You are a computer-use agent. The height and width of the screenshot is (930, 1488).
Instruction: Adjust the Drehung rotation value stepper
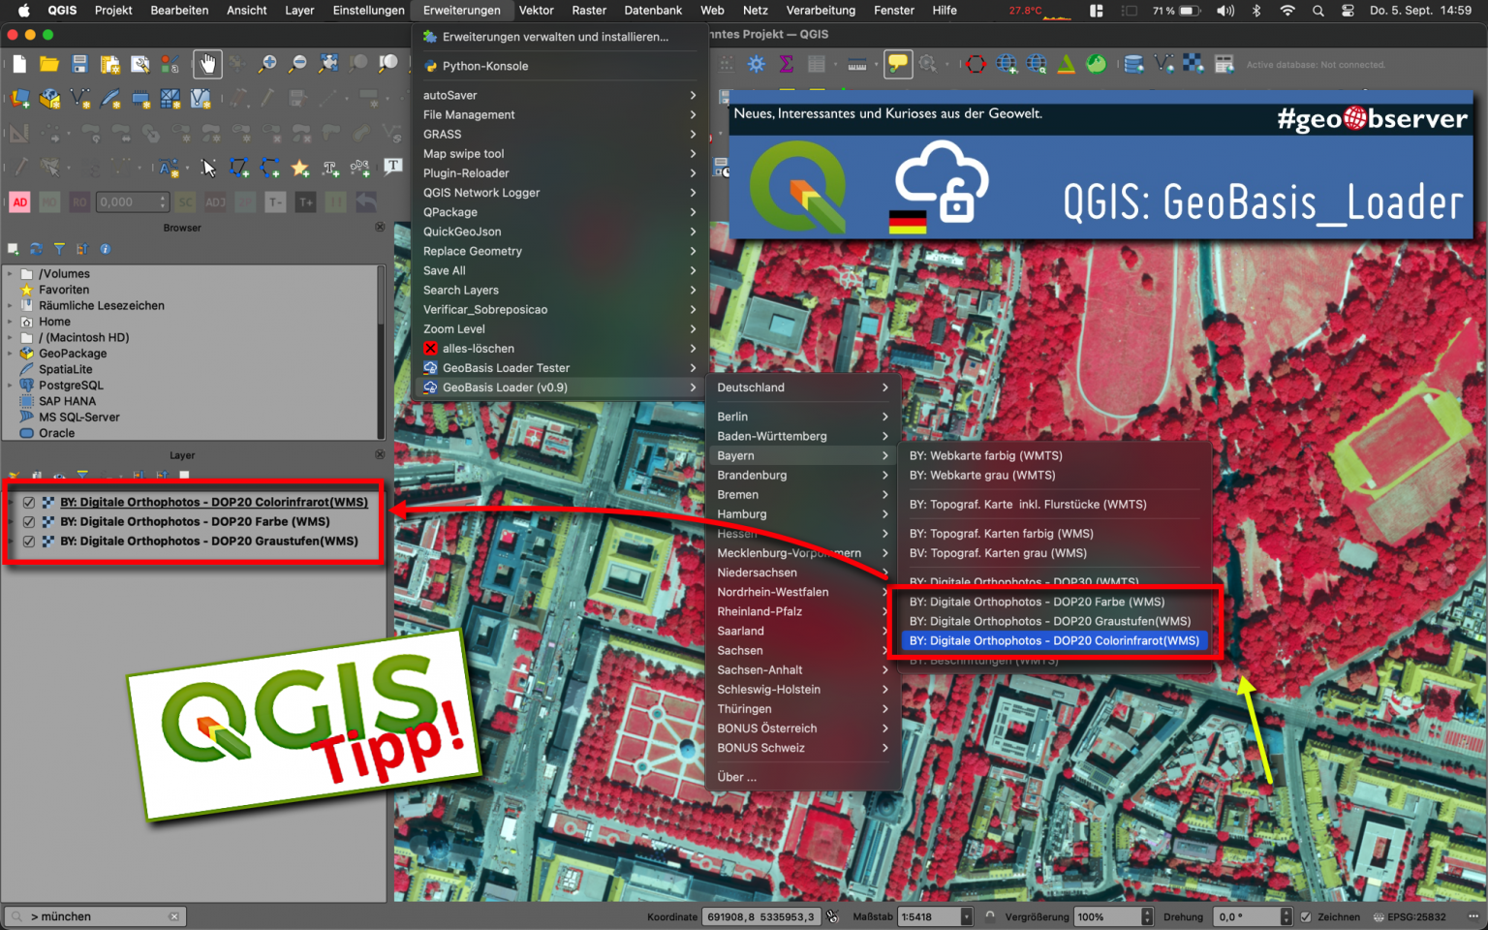(1286, 915)
